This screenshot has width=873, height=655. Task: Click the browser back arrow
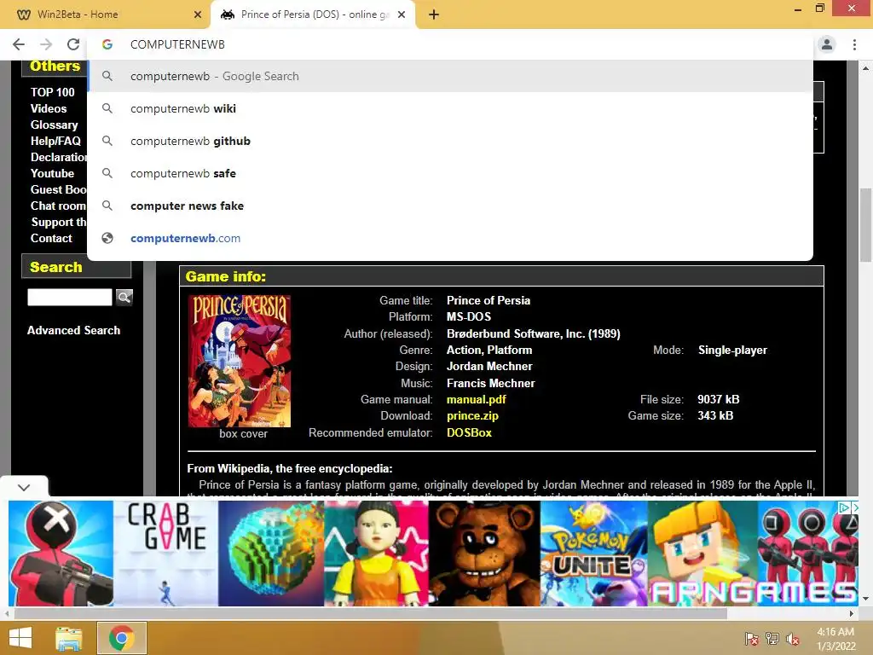[19, 44]
